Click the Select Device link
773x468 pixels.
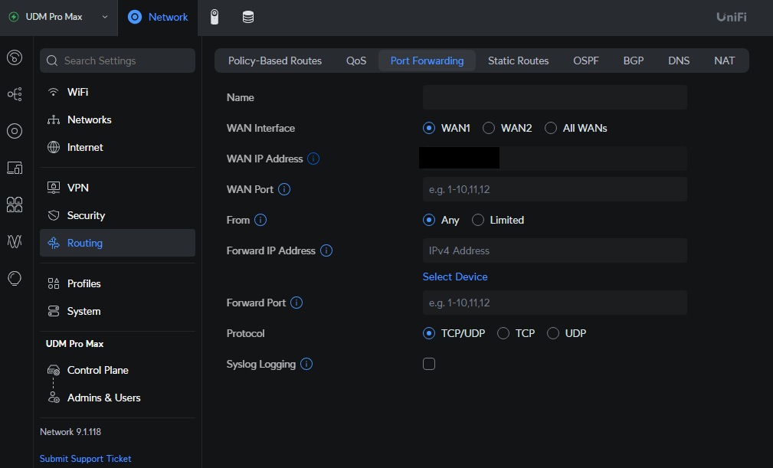(x=455, y=277)
